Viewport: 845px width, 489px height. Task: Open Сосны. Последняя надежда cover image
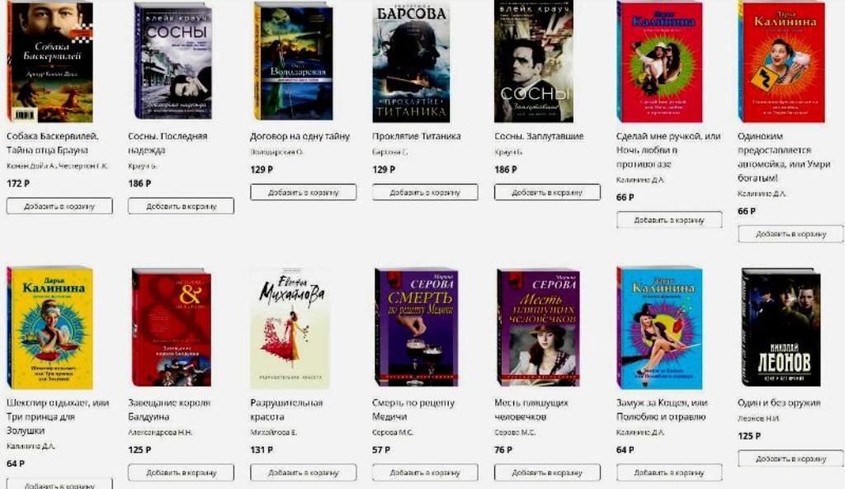point(173,61)
